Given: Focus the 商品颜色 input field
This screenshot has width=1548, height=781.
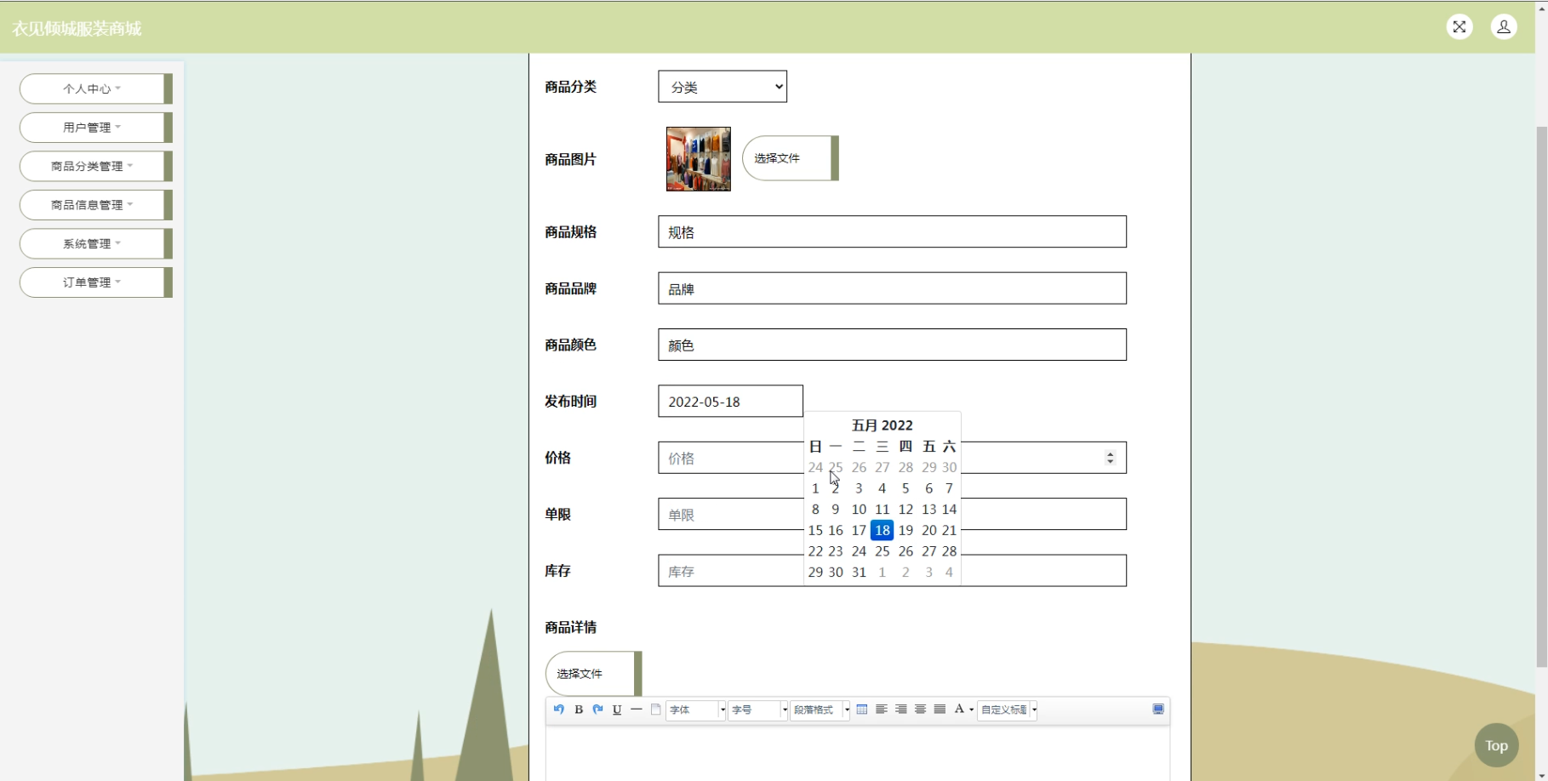Looking at the screenshot, I should tap(892, 345).
